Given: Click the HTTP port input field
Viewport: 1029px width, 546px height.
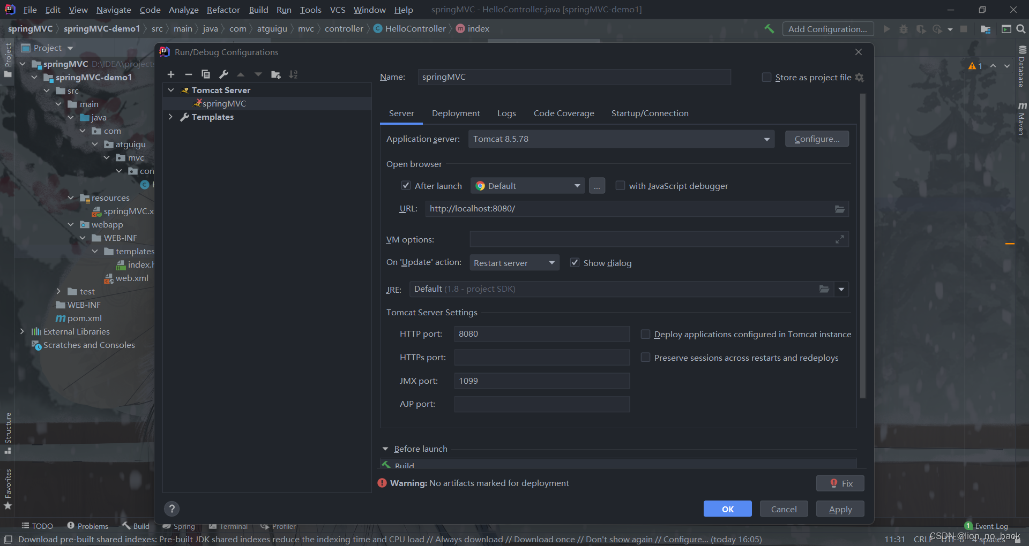Looking at the screenshot, I should tap(542, 334).
